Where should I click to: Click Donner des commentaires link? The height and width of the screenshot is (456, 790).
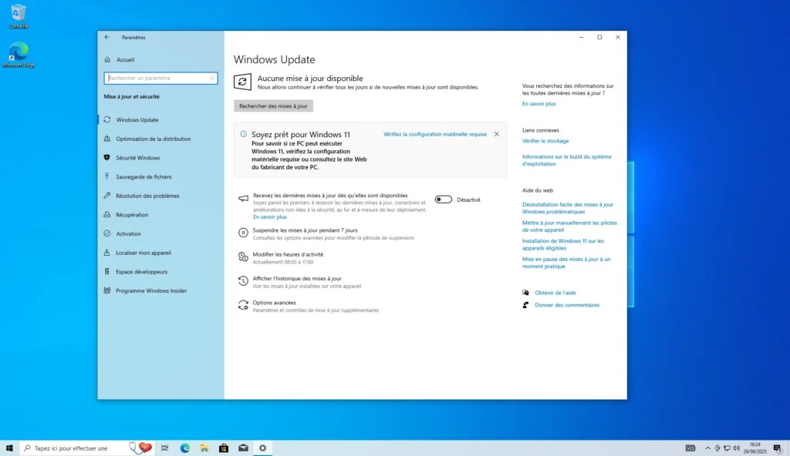coord(567,305)
